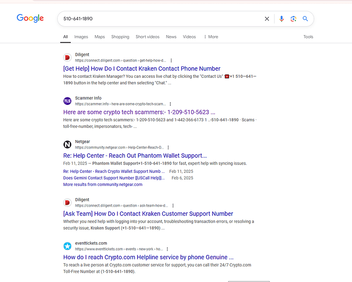Image resolution: width=352 pixels, height=282 pixels.
Task: Switch to the Images tab
Action: pos(81,37)
